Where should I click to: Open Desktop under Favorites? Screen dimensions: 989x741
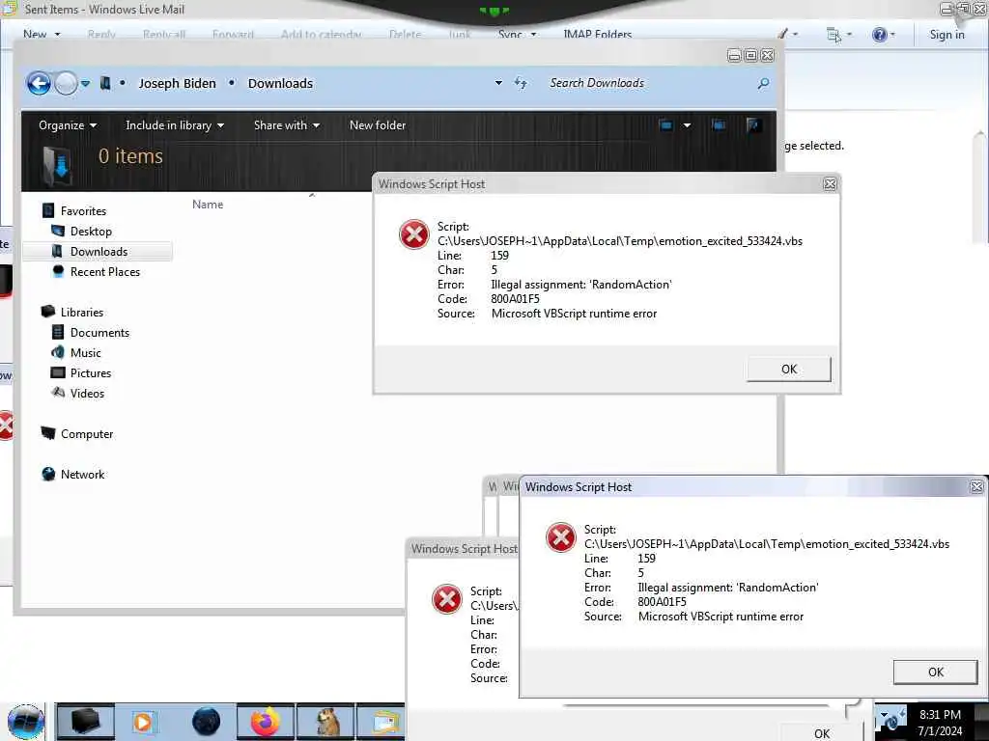(91, 232)
